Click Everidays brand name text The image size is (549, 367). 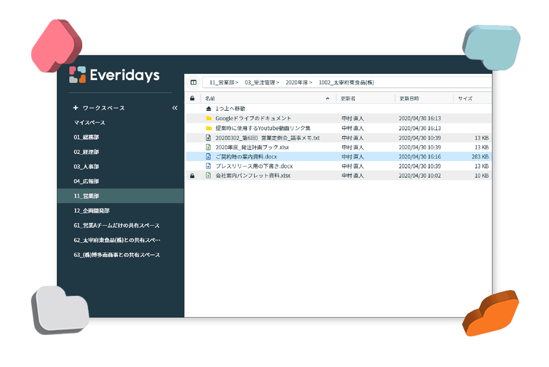[125, 75]
